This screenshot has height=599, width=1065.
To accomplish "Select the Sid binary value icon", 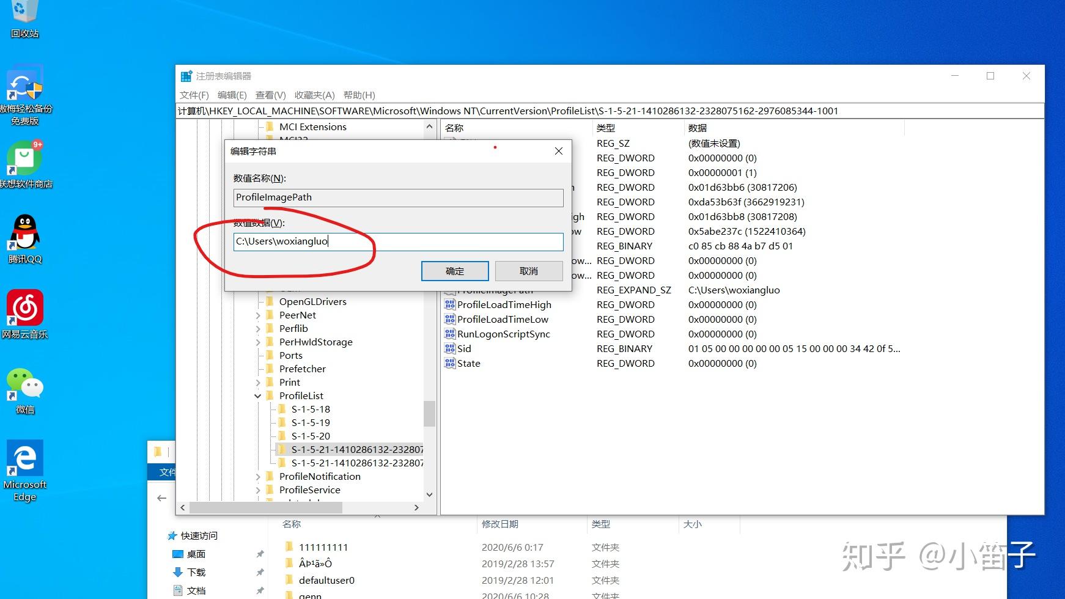I will tap(450, 348).
